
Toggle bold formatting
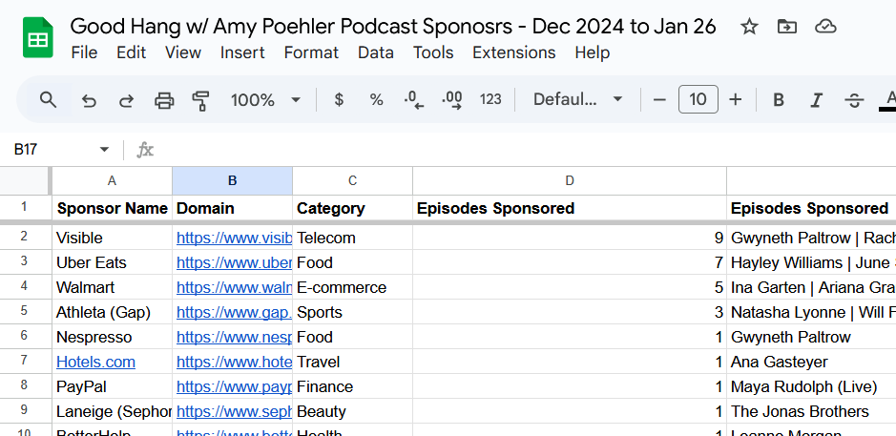(779, 99)
